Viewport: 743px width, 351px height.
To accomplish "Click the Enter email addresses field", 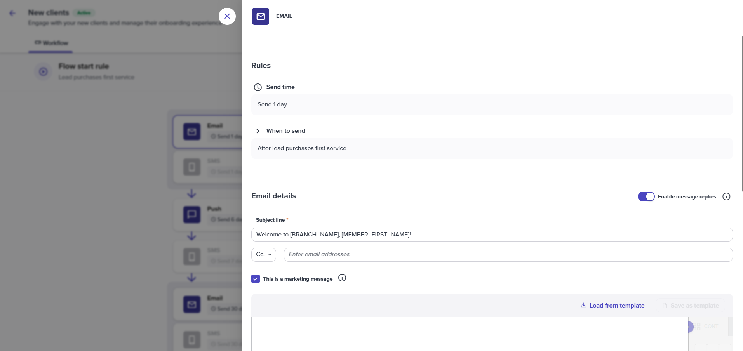I will 508,255.
